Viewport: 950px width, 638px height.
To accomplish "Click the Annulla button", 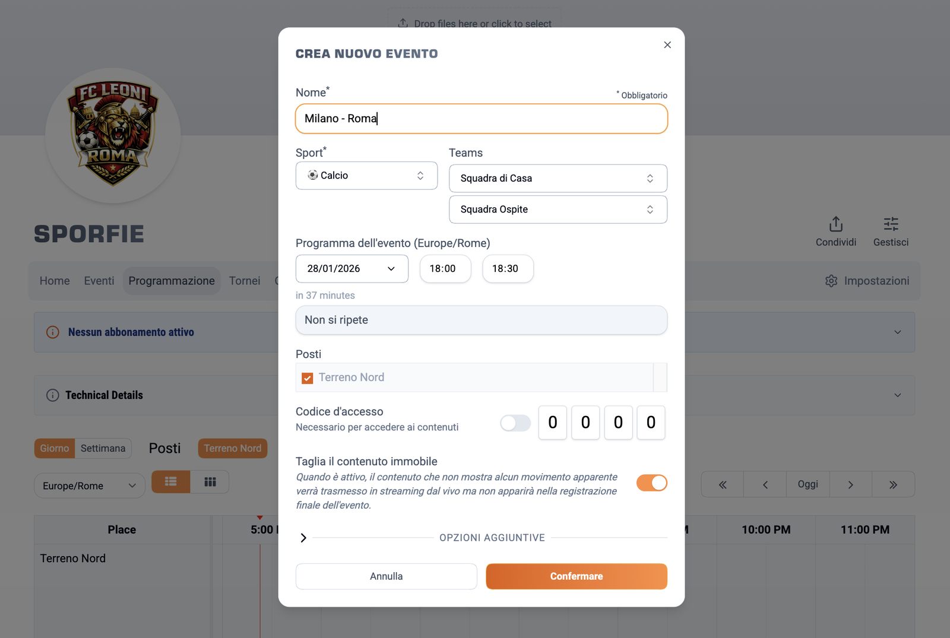I will point(386,576).
